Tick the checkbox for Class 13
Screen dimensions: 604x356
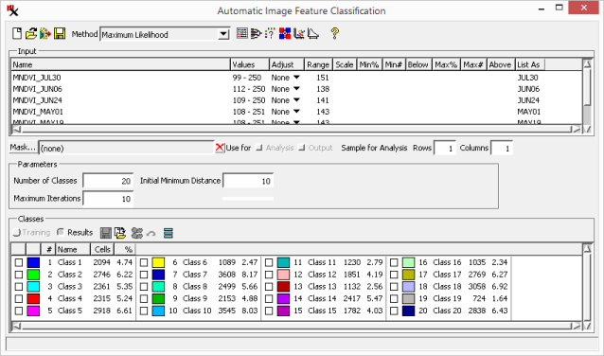pyautogui.click(x=269, y=287)
